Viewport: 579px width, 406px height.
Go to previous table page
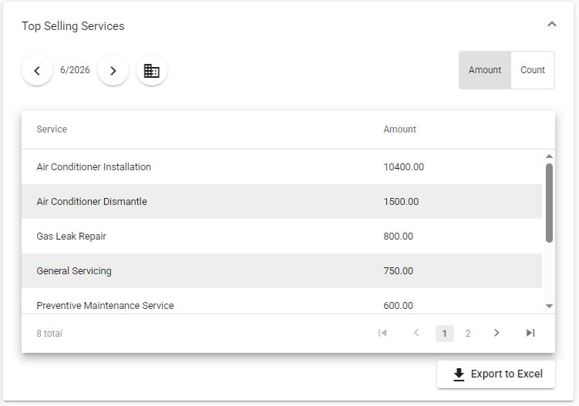[x=416, y=333]
